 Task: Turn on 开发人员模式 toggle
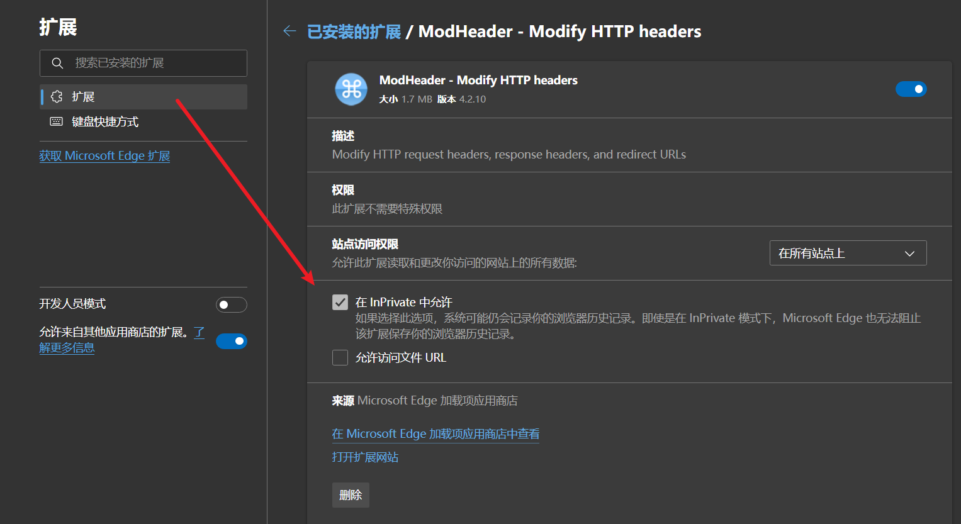pyautogui.click(x=231, y=304)
